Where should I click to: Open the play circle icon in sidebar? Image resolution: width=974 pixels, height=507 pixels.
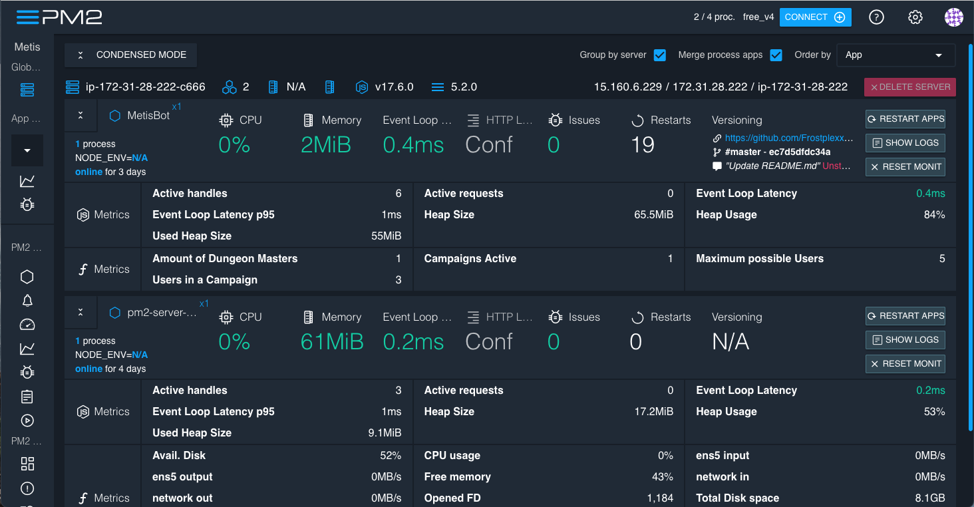pos(27,421)
